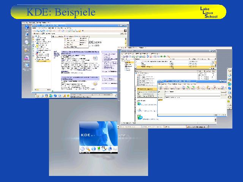Viewport: 243px width, 182px height.
Task: Open the blue cube-shaped desktop icon
Action: pos(27,27)
